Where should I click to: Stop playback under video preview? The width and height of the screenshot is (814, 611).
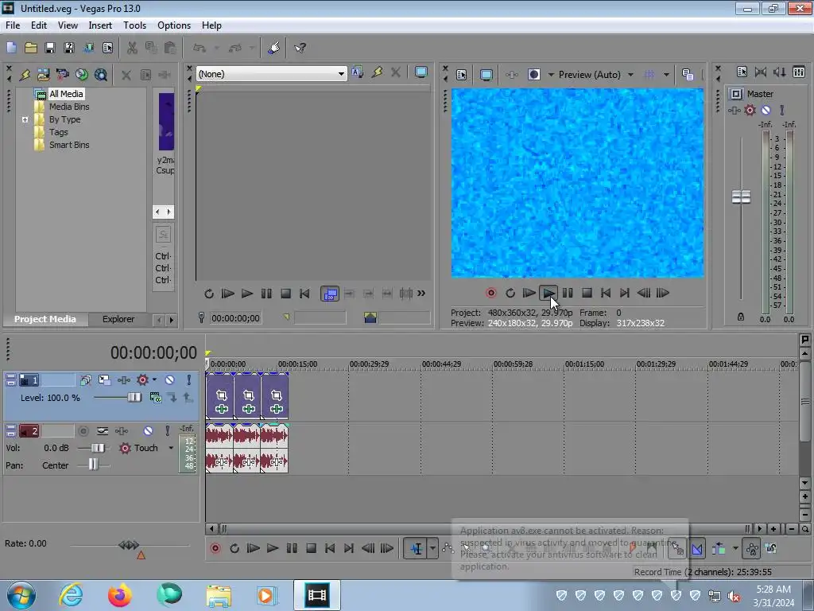tap(587, 293)
